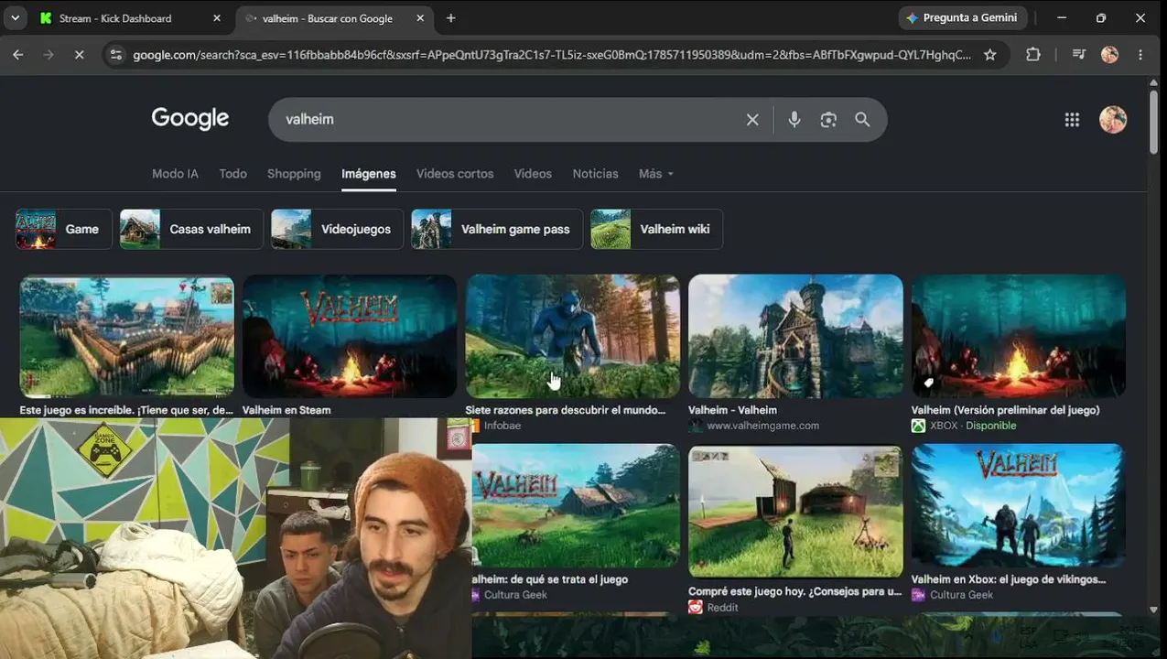Filter by the Valheim game pass chip
This screenshot has height=659, width=1167.
pyautogui.click(x=497, y=229)
